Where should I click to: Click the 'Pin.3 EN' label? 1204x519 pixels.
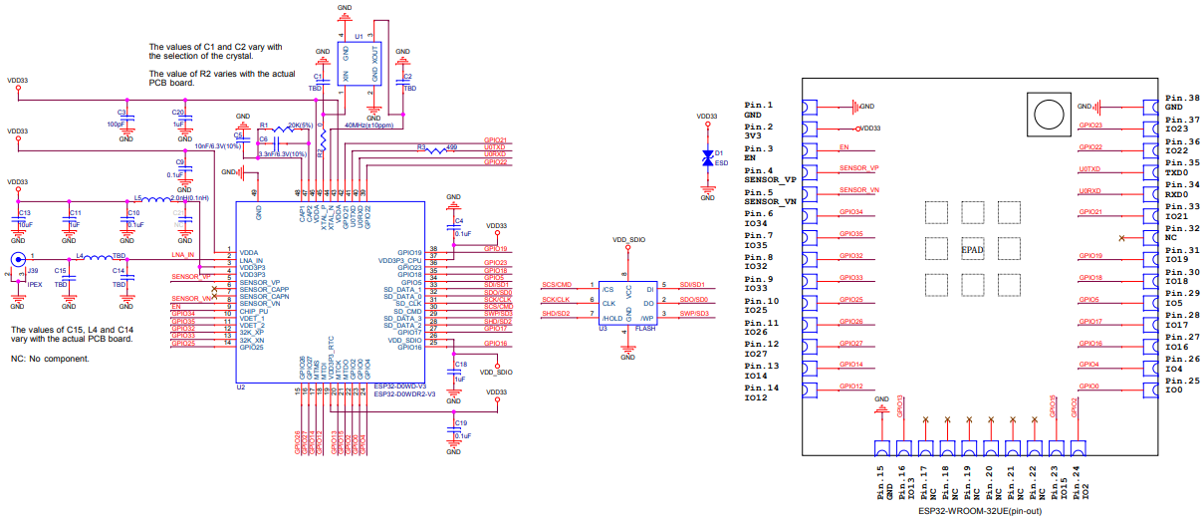coord(759,153)
